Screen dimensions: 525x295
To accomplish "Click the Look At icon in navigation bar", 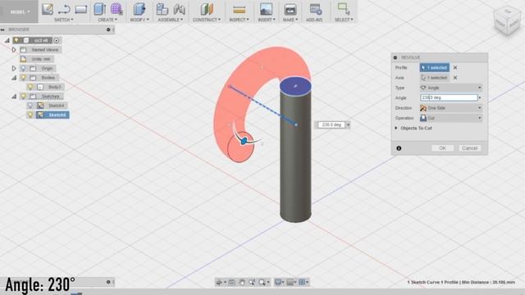I will (x=231, y=282).
